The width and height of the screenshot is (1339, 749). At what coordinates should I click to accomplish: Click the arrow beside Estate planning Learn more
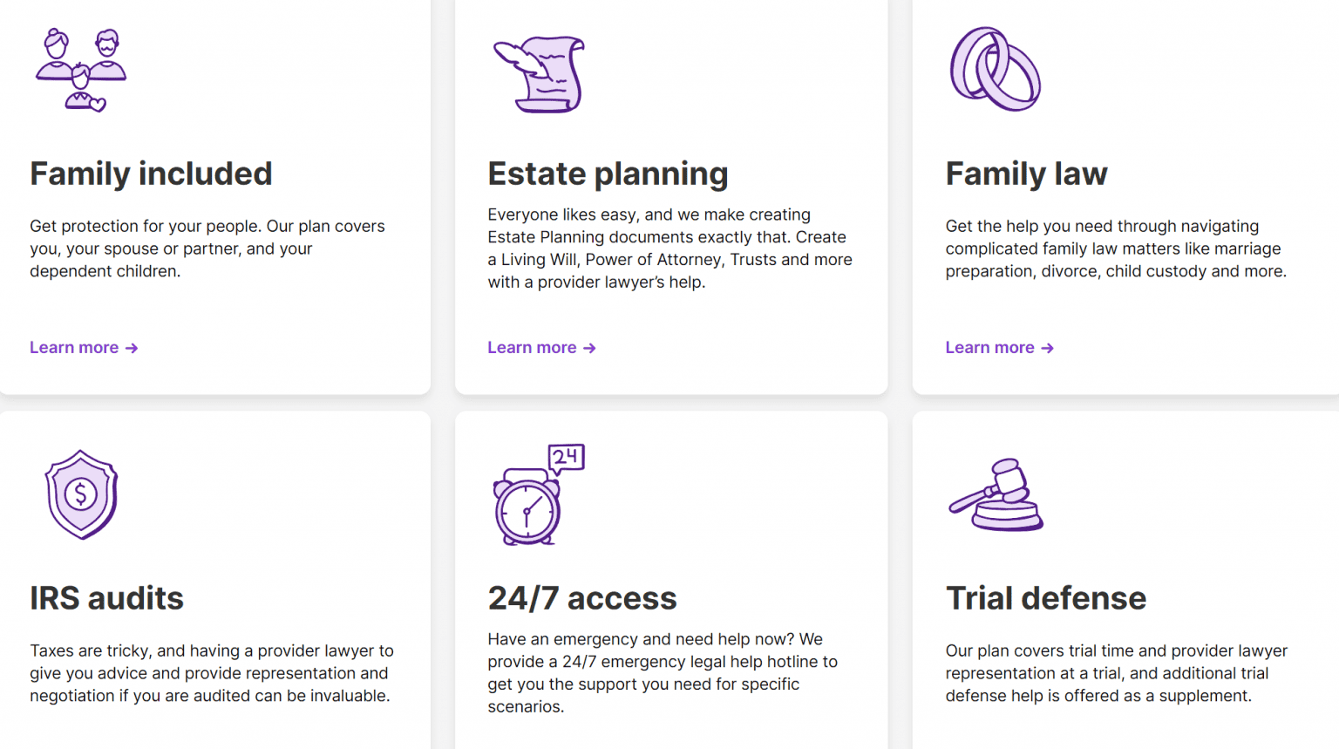pos(589,347)
